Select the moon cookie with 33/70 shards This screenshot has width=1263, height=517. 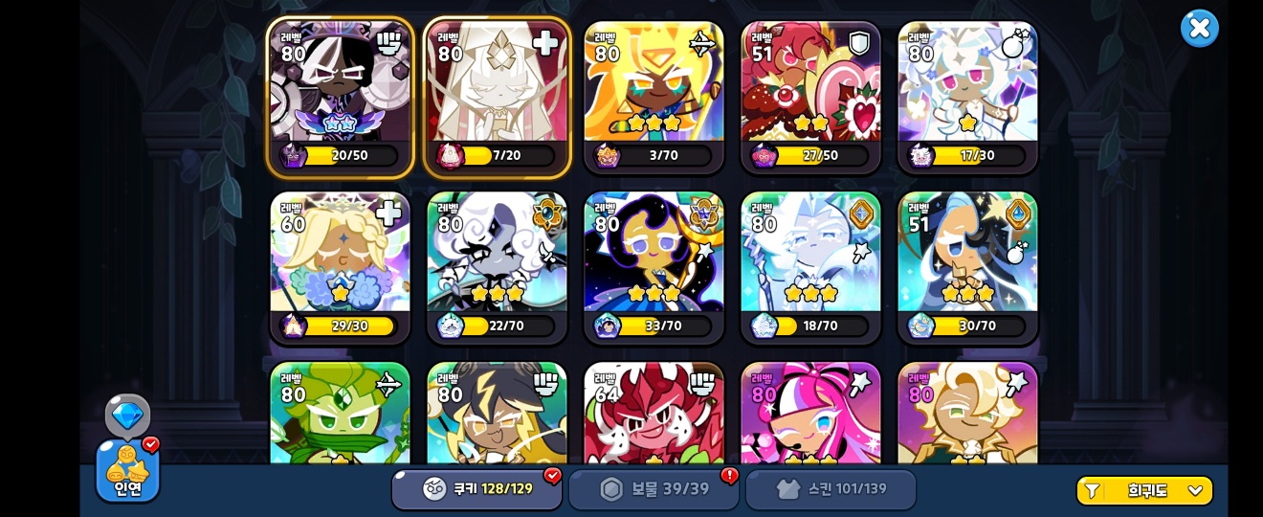click(x=654, y=267)
